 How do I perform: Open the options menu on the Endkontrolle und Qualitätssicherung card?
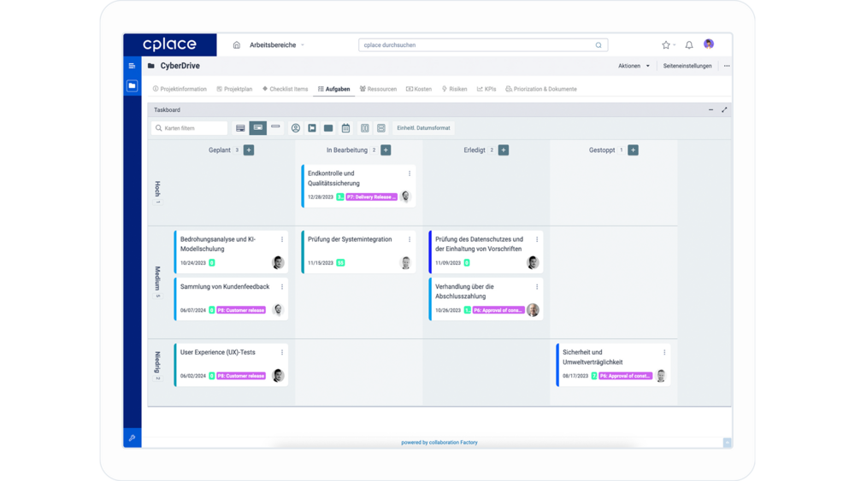[x=410, y=173]
